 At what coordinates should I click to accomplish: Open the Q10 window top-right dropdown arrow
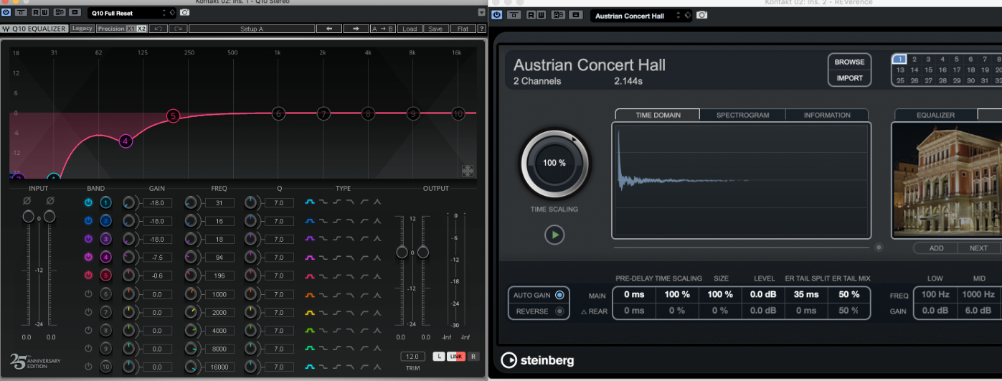click(481, 13)
